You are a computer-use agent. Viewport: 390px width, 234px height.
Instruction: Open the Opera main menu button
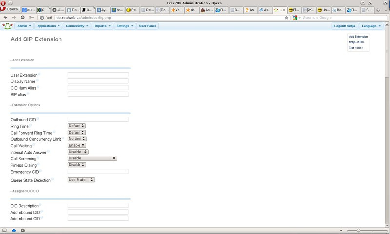point(10,9)
